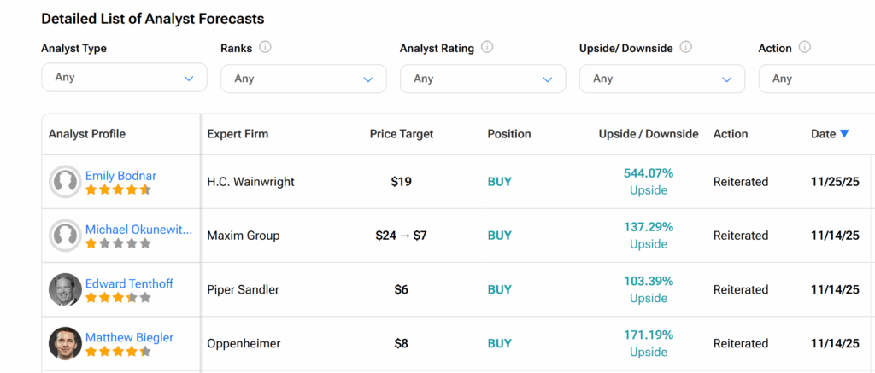Image resolution: width=875 pixels, height=373 pixels.
Task: Click the Price Target column header
Action: tap(402, 134)
